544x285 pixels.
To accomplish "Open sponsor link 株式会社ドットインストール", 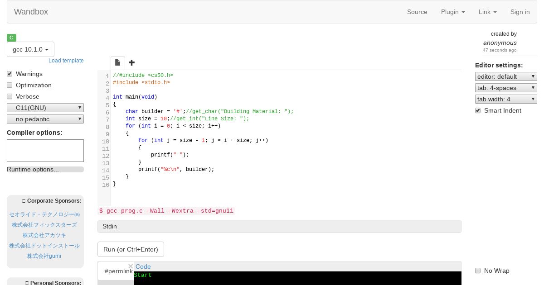I will [44, 246].
